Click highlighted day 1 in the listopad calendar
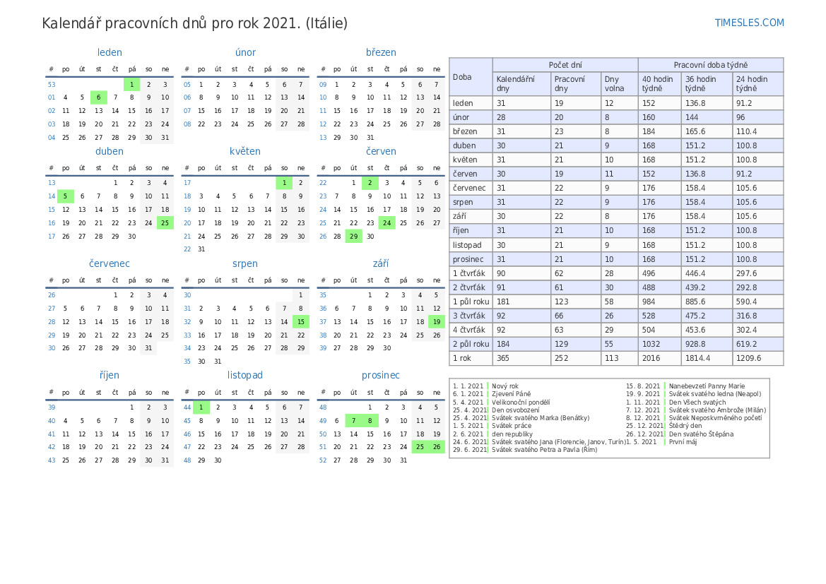Image resolution: width=826 pixels, height=584 pixels. [x=201, y=407]
